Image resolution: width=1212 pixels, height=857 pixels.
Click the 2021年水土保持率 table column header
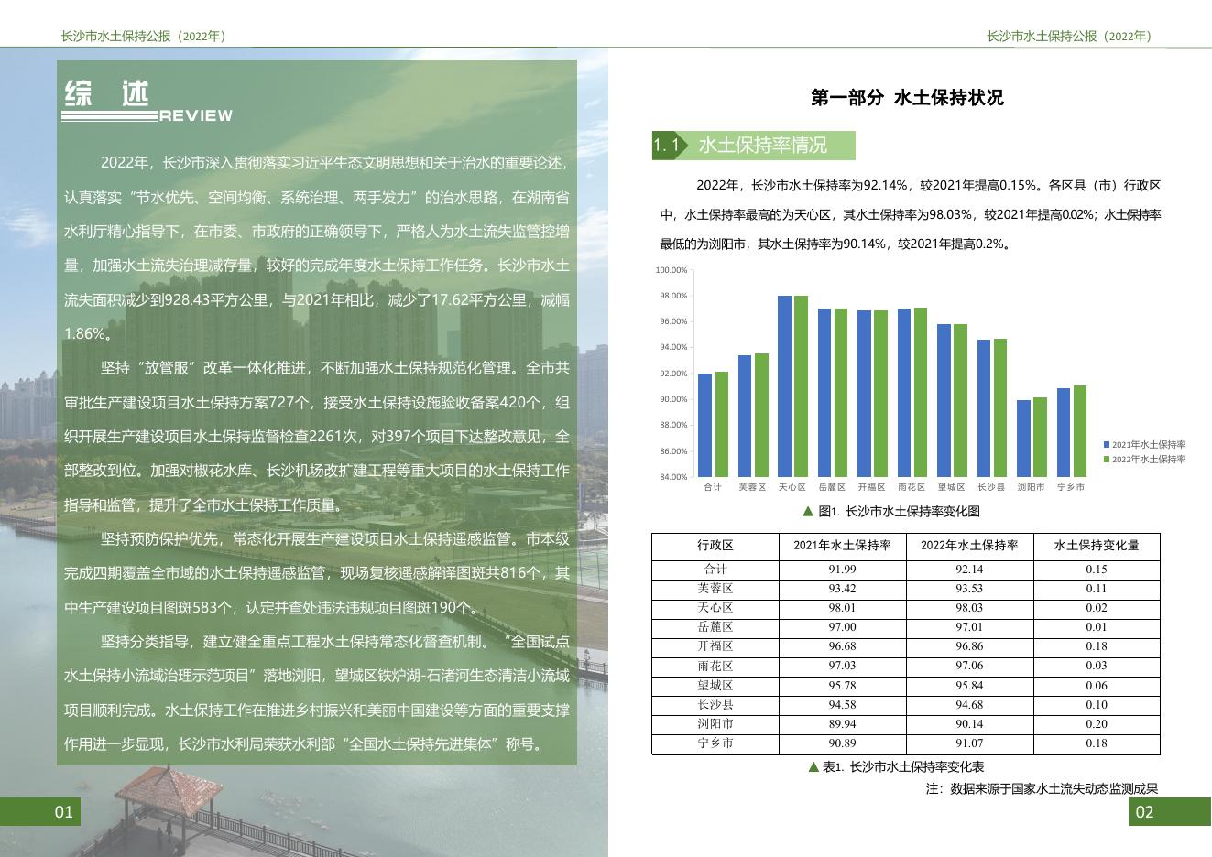tap(843, 546)
